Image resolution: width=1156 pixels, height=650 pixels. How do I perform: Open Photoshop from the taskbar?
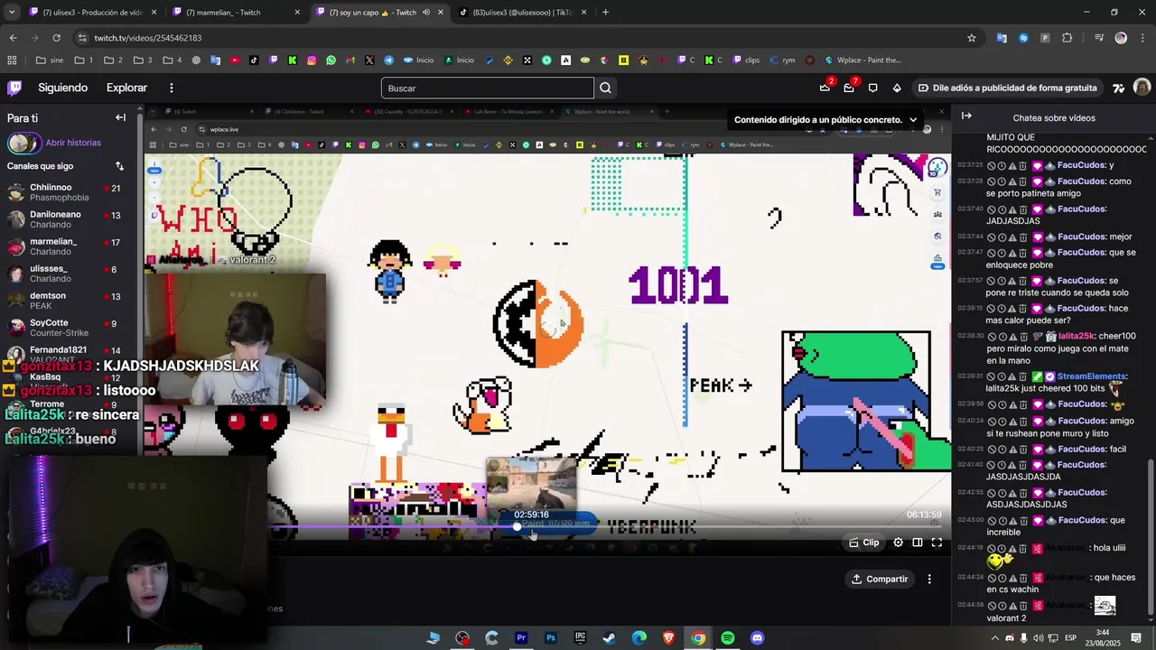[x=551, y=638]
